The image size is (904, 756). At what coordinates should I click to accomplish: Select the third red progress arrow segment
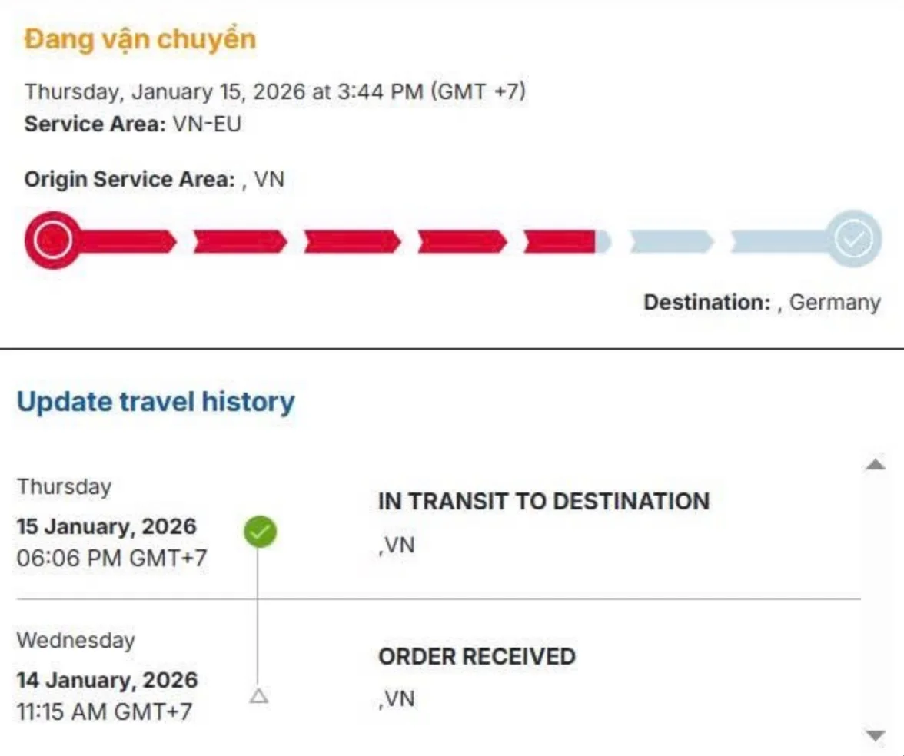352,241
